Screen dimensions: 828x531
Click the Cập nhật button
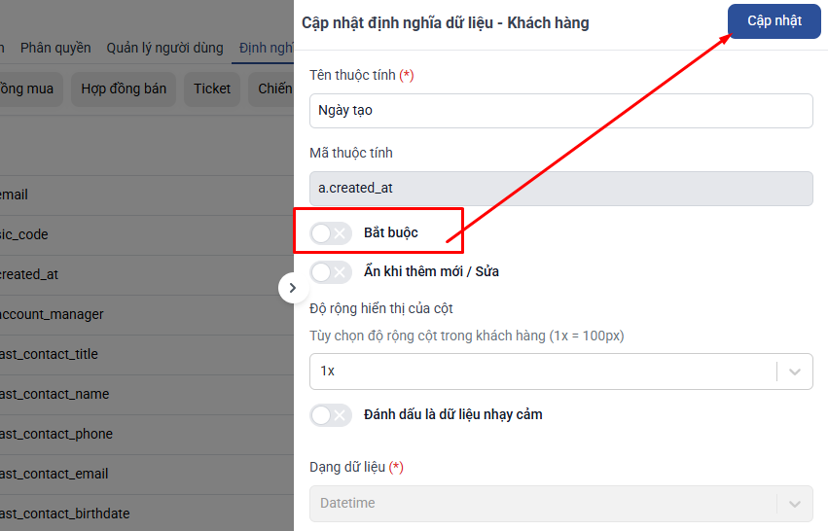click(774, 21)
